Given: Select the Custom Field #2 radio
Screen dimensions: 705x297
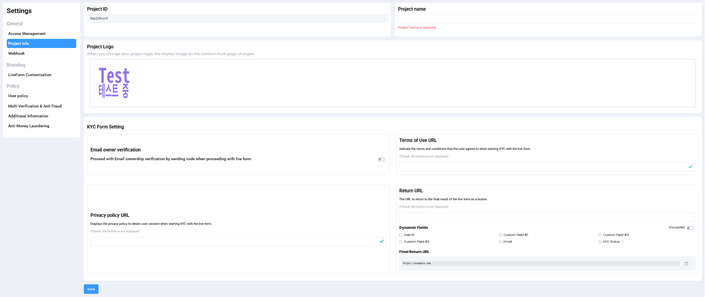Looking at the screenshot, I should [x=600, y=235].
